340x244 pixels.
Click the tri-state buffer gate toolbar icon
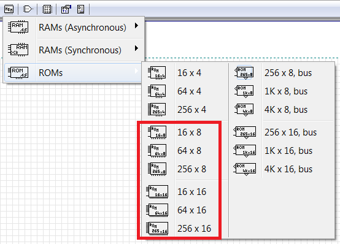coord(28,9)
